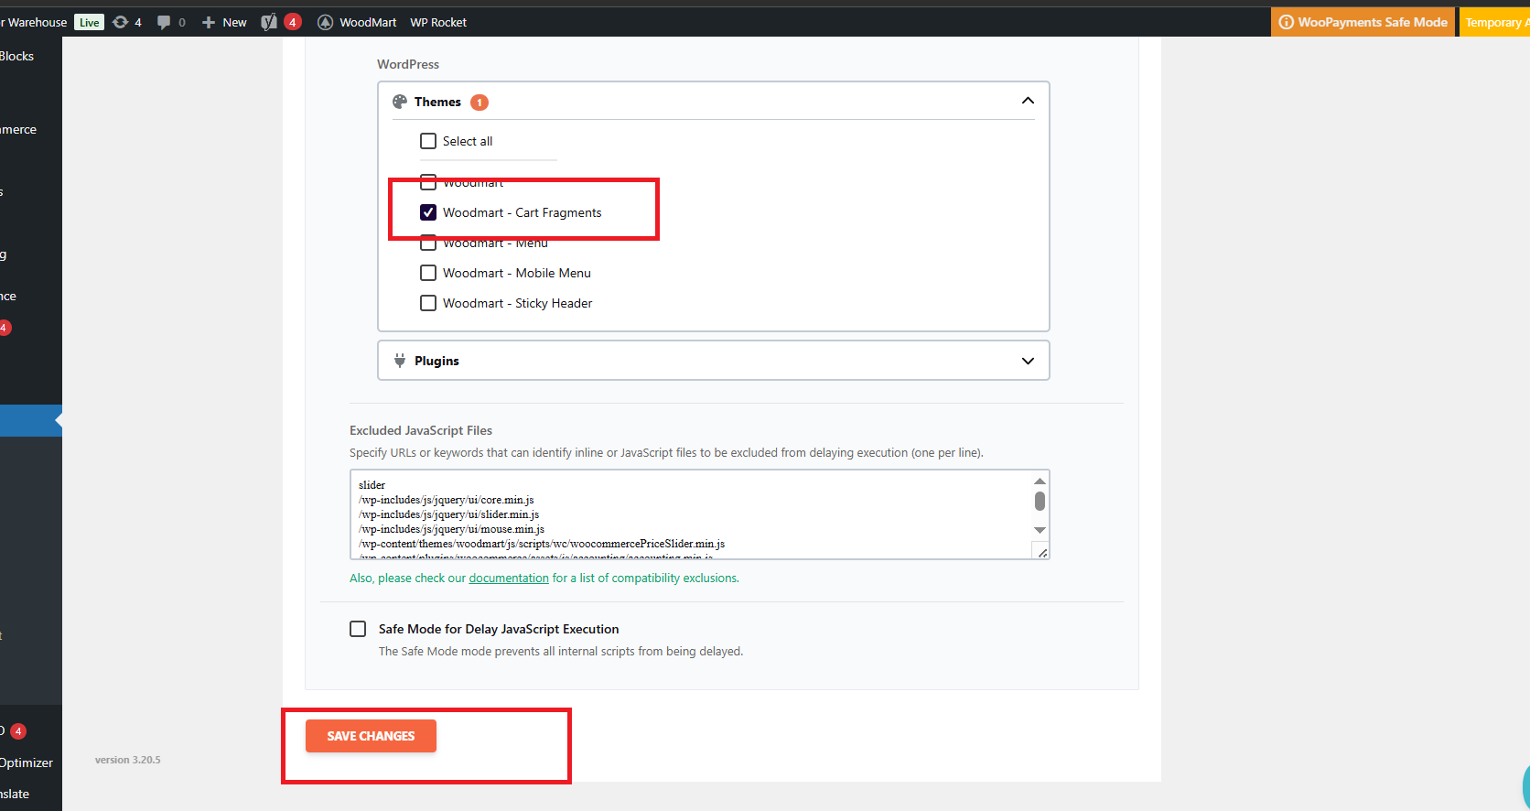The height and width of the screenshot is (811, 1530).
Task: Open the Optimizer sidebar menu item
Action: point(27,762)
